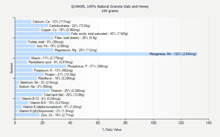Select the 'Carbohydrates - 24% (72.64g)' label
Image resolution: width=220 pixels, height=137 pixels.
point(70,26)
